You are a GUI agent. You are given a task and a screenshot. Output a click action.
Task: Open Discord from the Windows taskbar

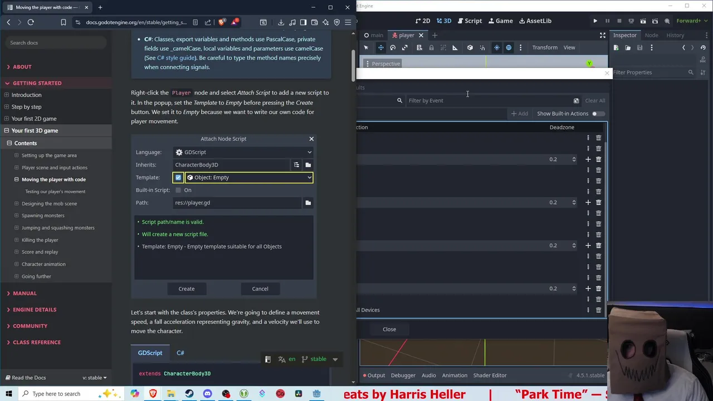(207, 394)
